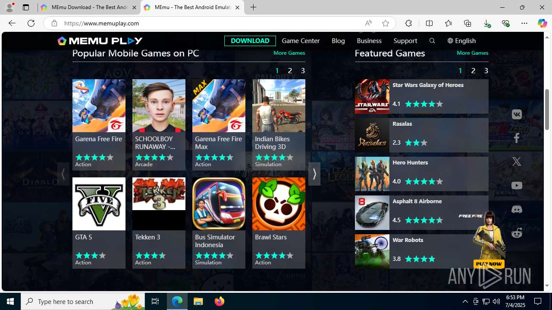The image size is (552, 310).
Task: Open the Garena Free Fire thumbnail
Action: (99, 105)
